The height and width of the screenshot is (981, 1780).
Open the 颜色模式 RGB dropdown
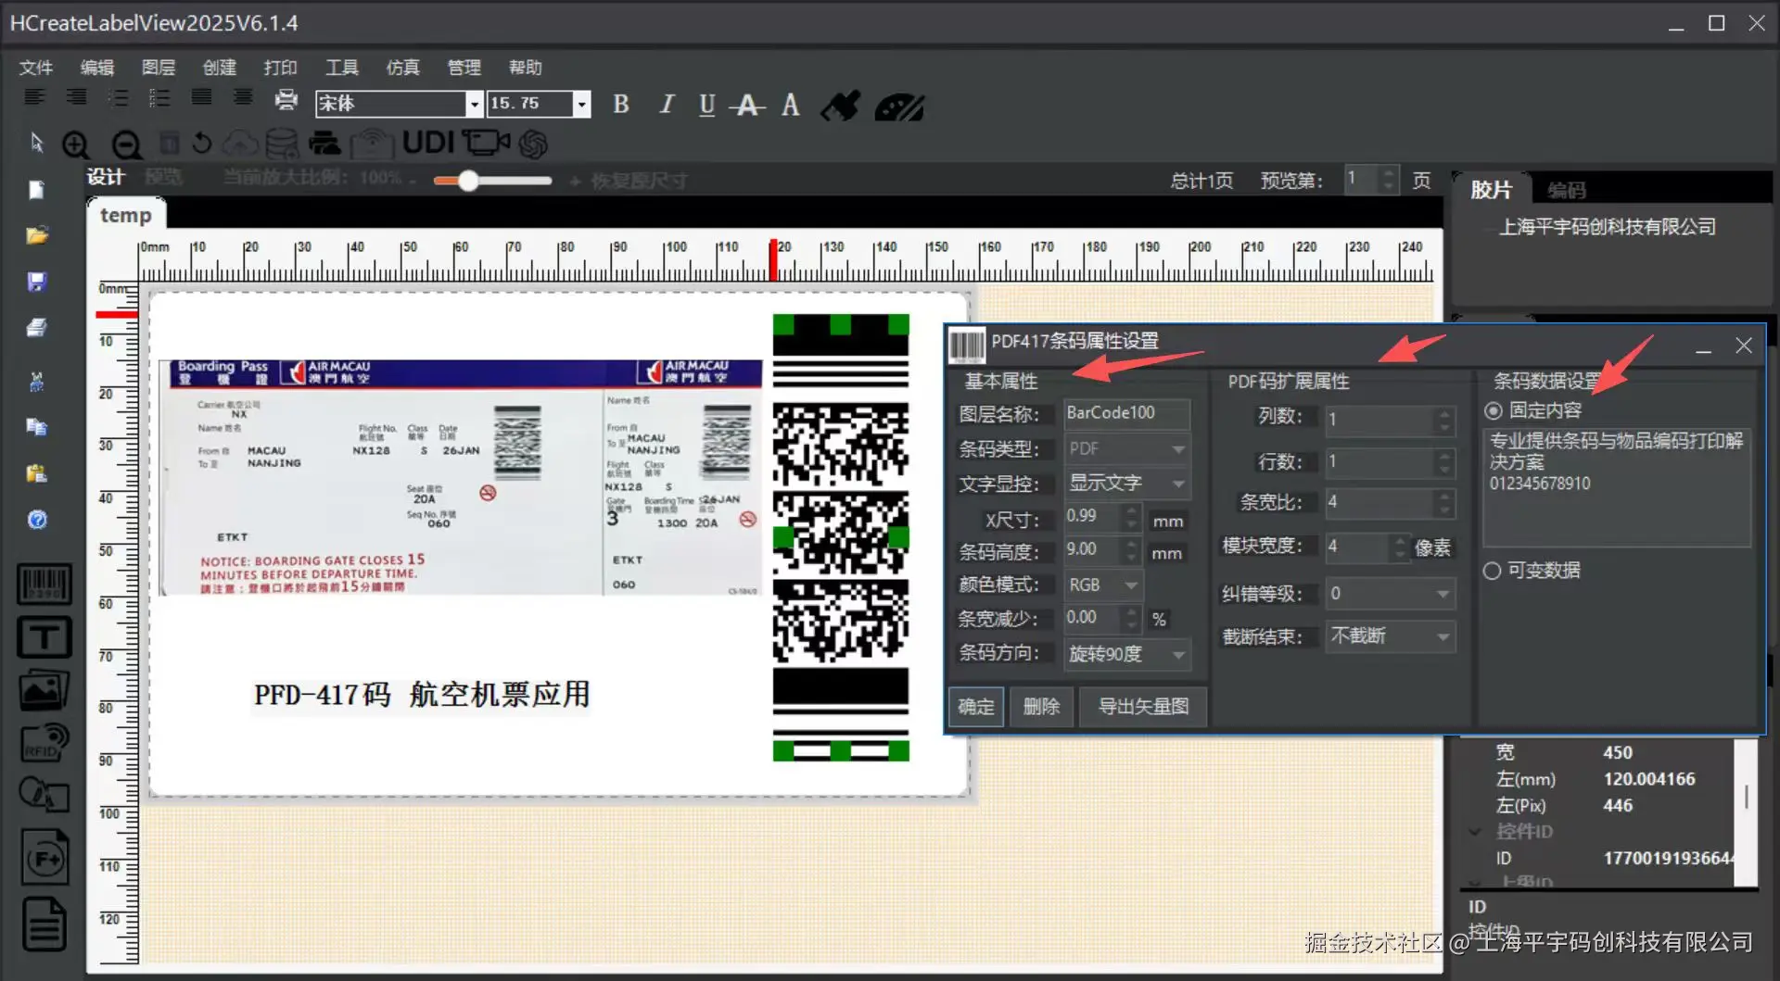point(1103,585)
